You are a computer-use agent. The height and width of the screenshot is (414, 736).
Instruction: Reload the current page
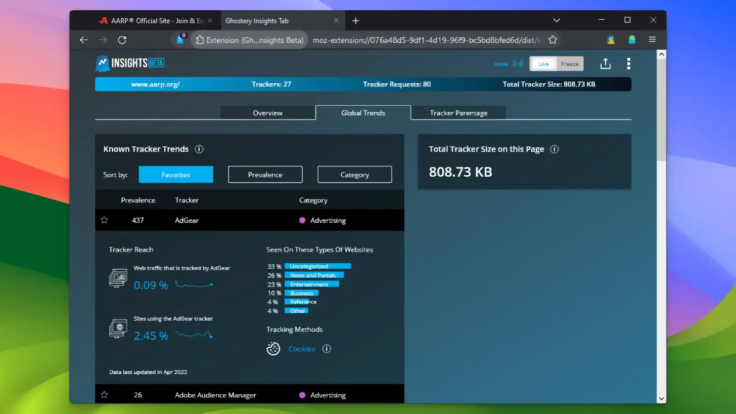122,40
